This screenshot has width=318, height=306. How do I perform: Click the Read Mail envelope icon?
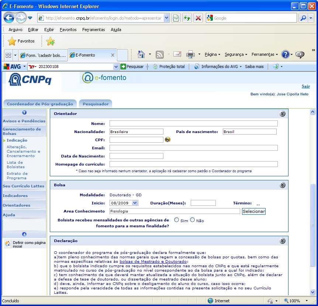tap(177, 54)
